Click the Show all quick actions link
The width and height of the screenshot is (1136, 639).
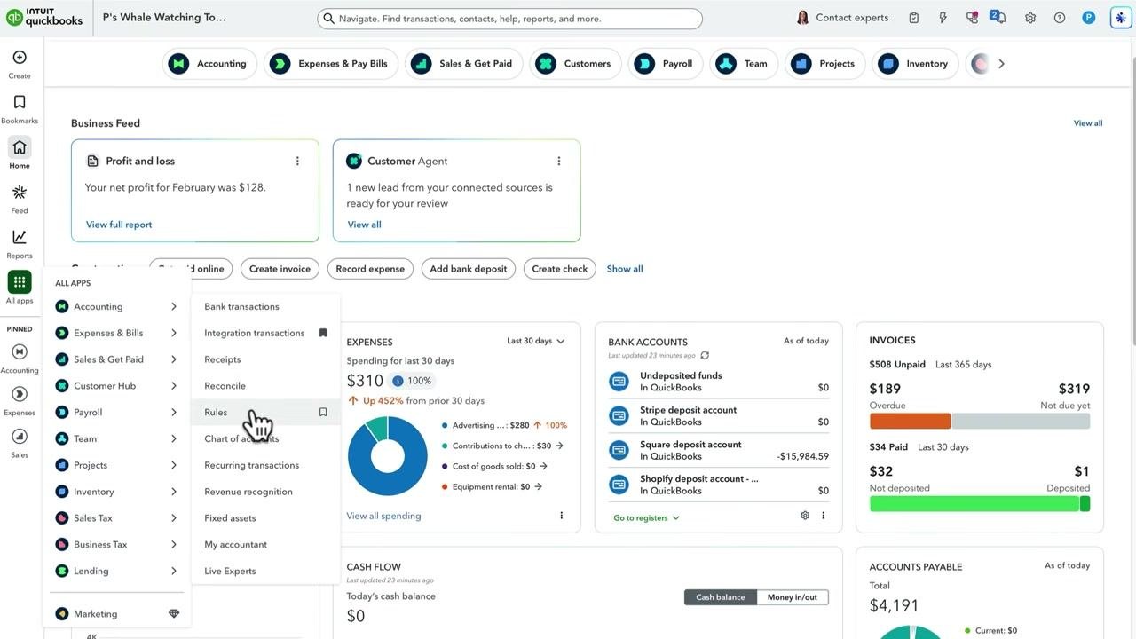625,269
